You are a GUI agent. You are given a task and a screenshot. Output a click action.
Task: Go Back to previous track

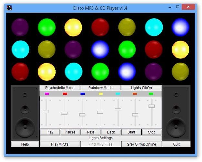111,132
